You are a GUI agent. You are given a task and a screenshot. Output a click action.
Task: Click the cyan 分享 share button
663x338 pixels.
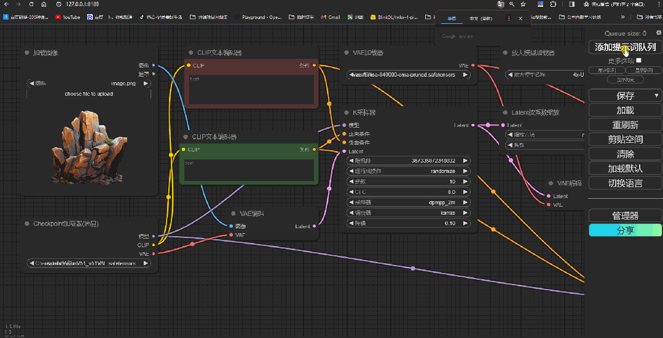pos(626,231)
